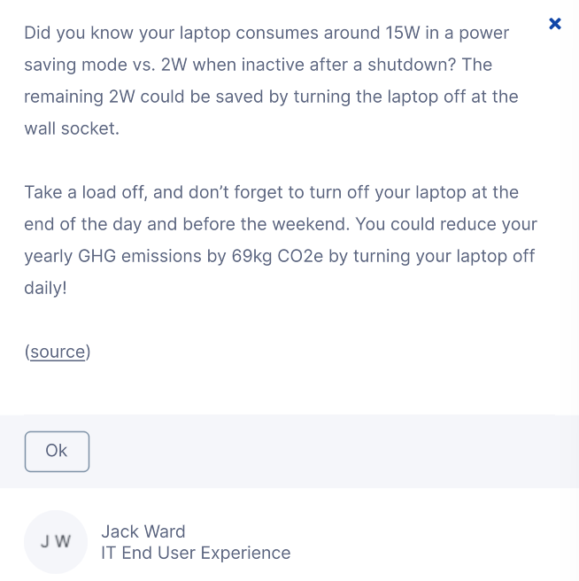Click the word daily! in the message
Viewport: 579px width, 581px height.
45,288
